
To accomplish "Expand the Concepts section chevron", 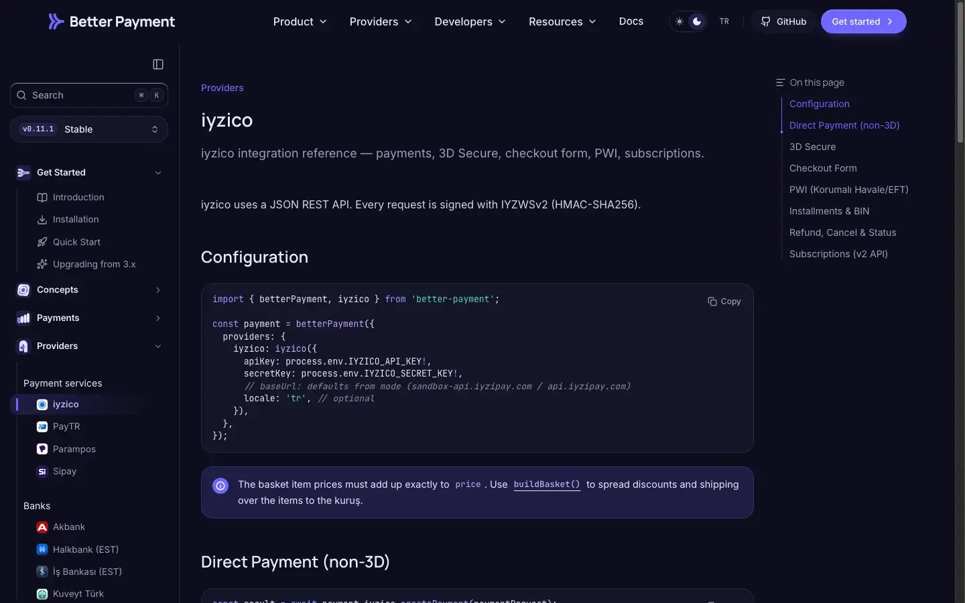I will (x=158, y=290).
